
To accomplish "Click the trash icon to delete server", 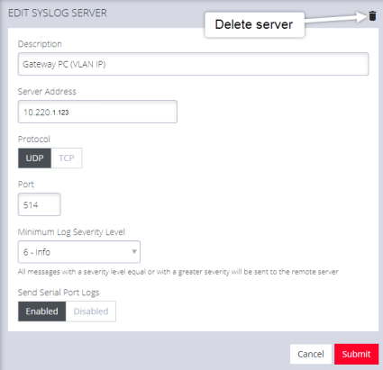I will [372, 16].
